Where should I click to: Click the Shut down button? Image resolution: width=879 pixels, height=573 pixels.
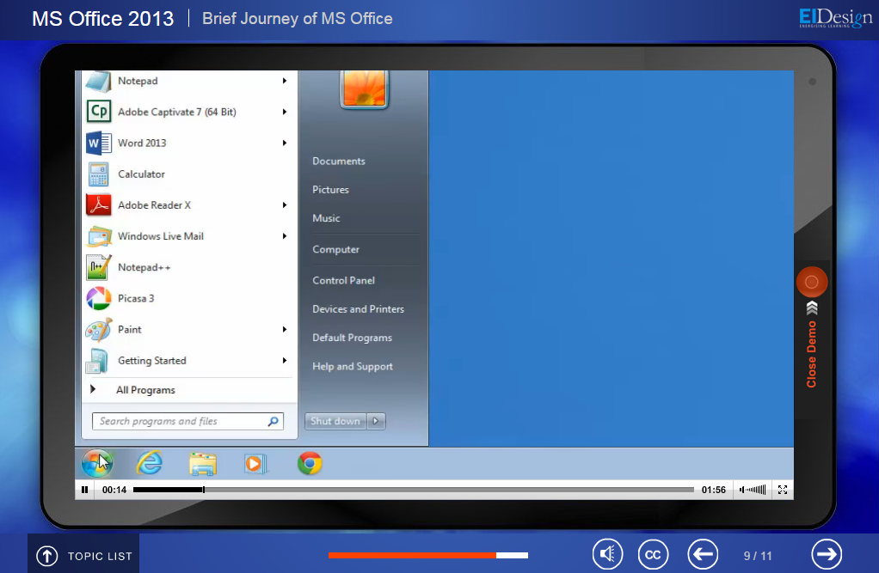click(x=335, y=421)
